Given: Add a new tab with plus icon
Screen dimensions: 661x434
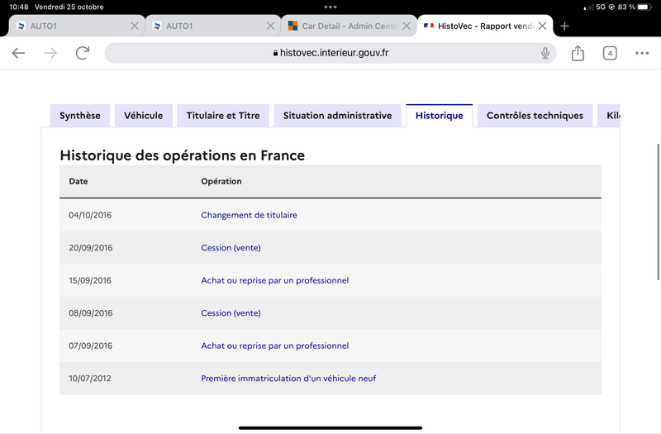Looking at the screenshot, I should (x=564, y=26).
